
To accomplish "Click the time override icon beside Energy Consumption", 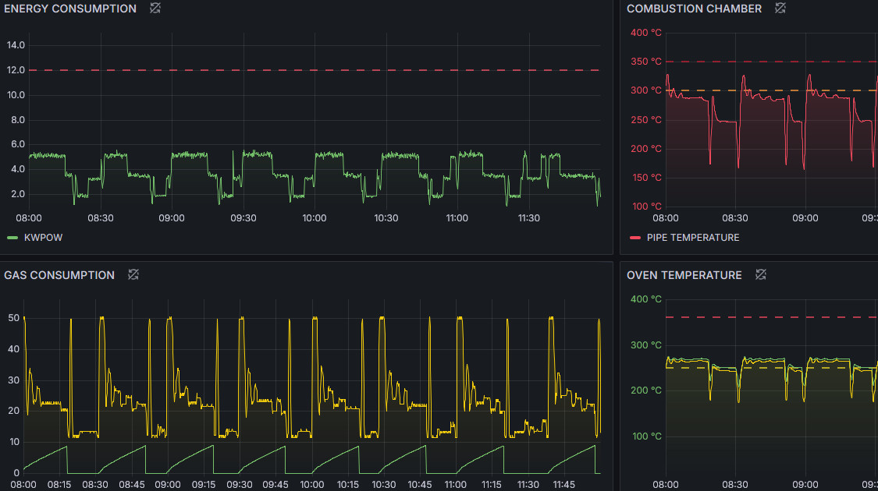I will [x=155, y=9].
